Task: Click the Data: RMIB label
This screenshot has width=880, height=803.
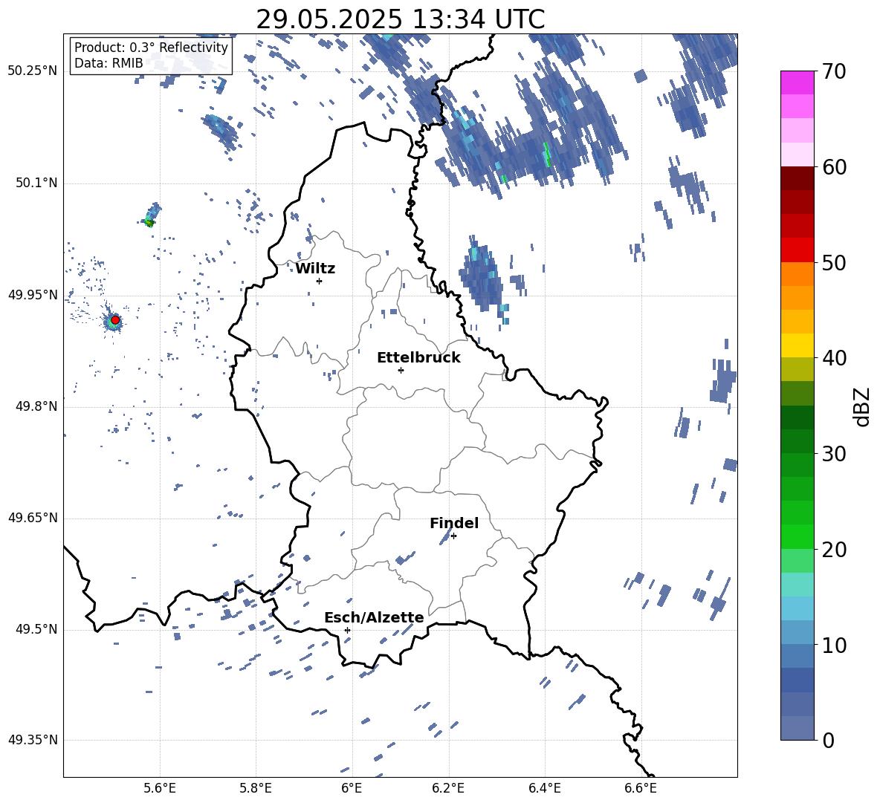Action: (109, 63)
